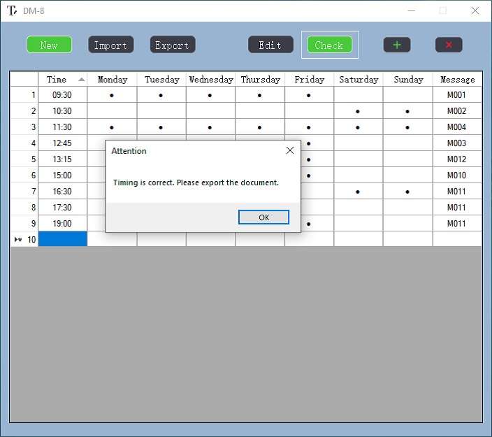492x437 pixels.
Task: Close the Attention dialog with its X
Action: pyautogui.click(x=290, y=151)
